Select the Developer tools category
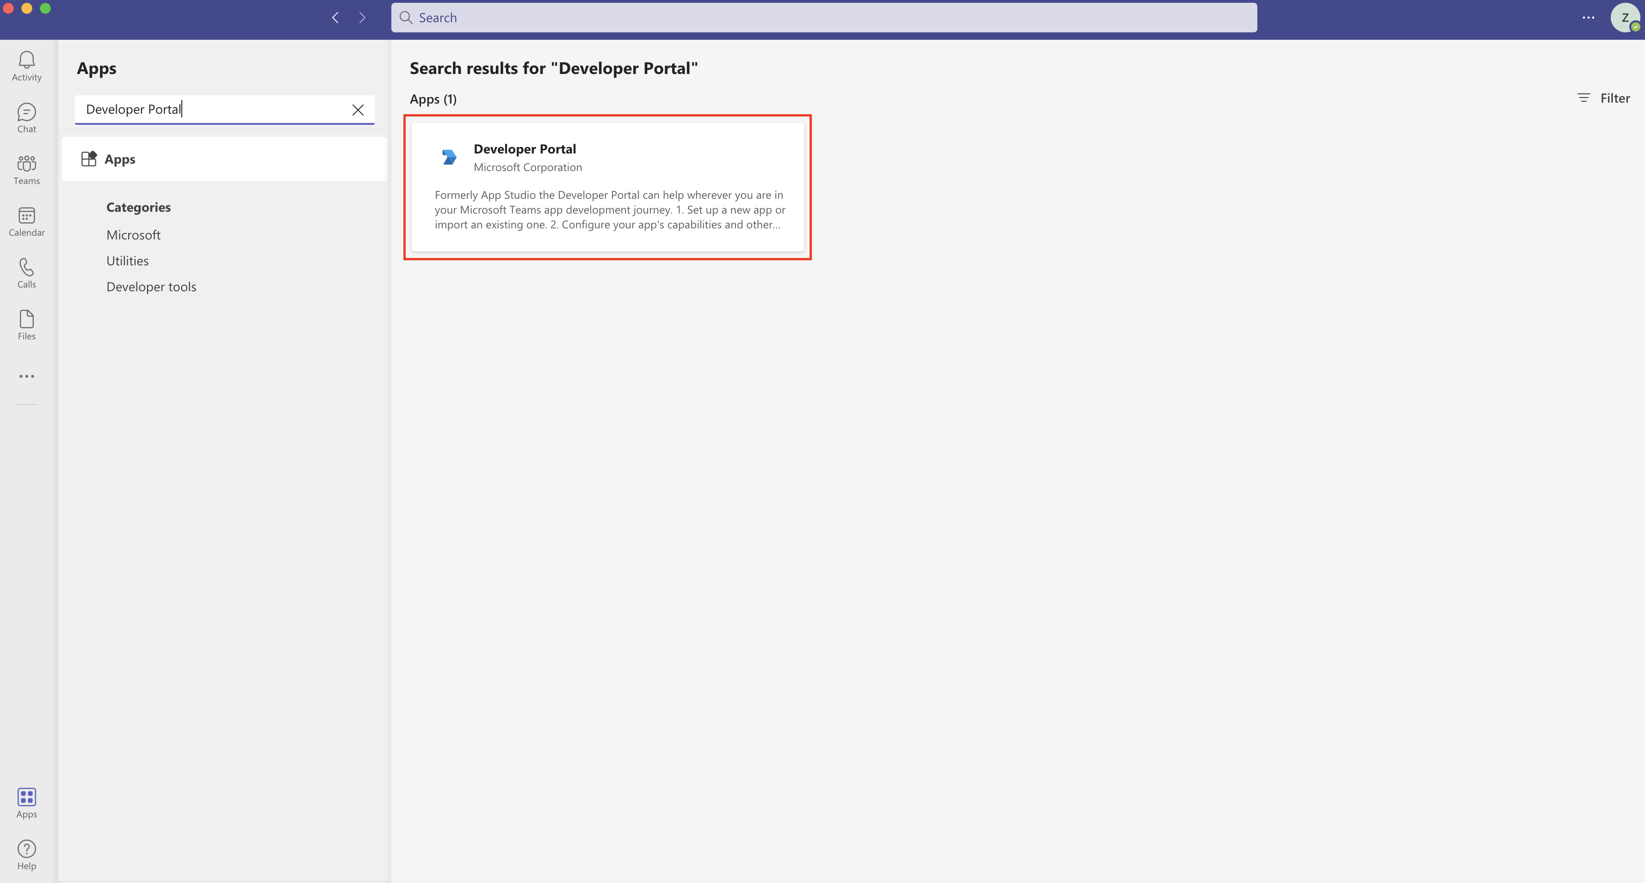 pos(151,287)
